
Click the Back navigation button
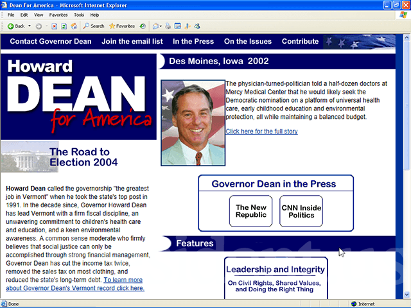coord(15,26)
